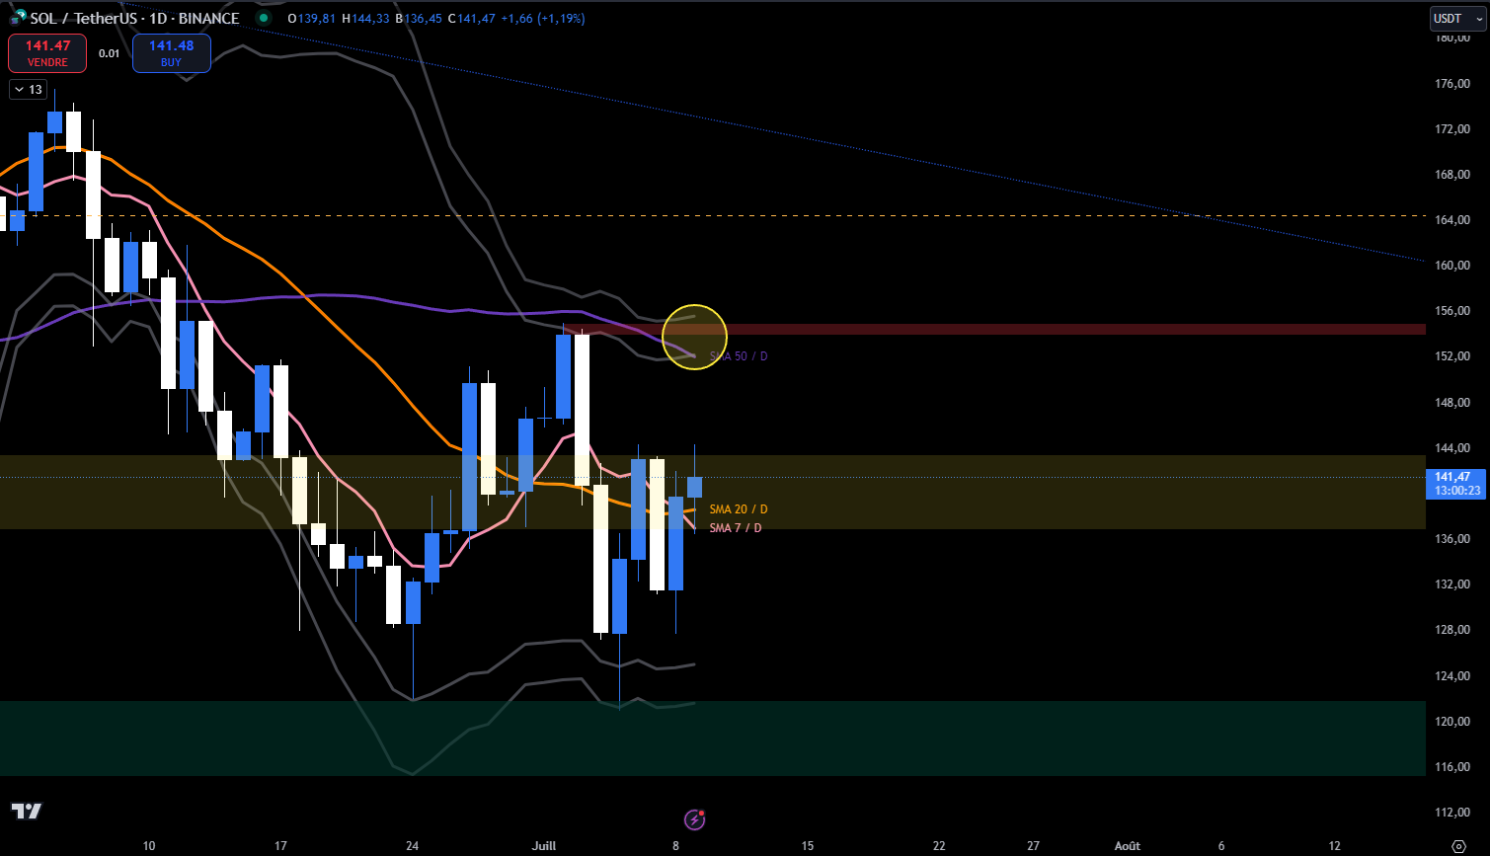
Task: Open the TradingView logo at bottom left
Action: 27,812
